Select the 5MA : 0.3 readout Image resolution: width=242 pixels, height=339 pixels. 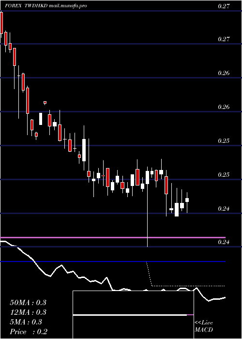coord(26,322)
